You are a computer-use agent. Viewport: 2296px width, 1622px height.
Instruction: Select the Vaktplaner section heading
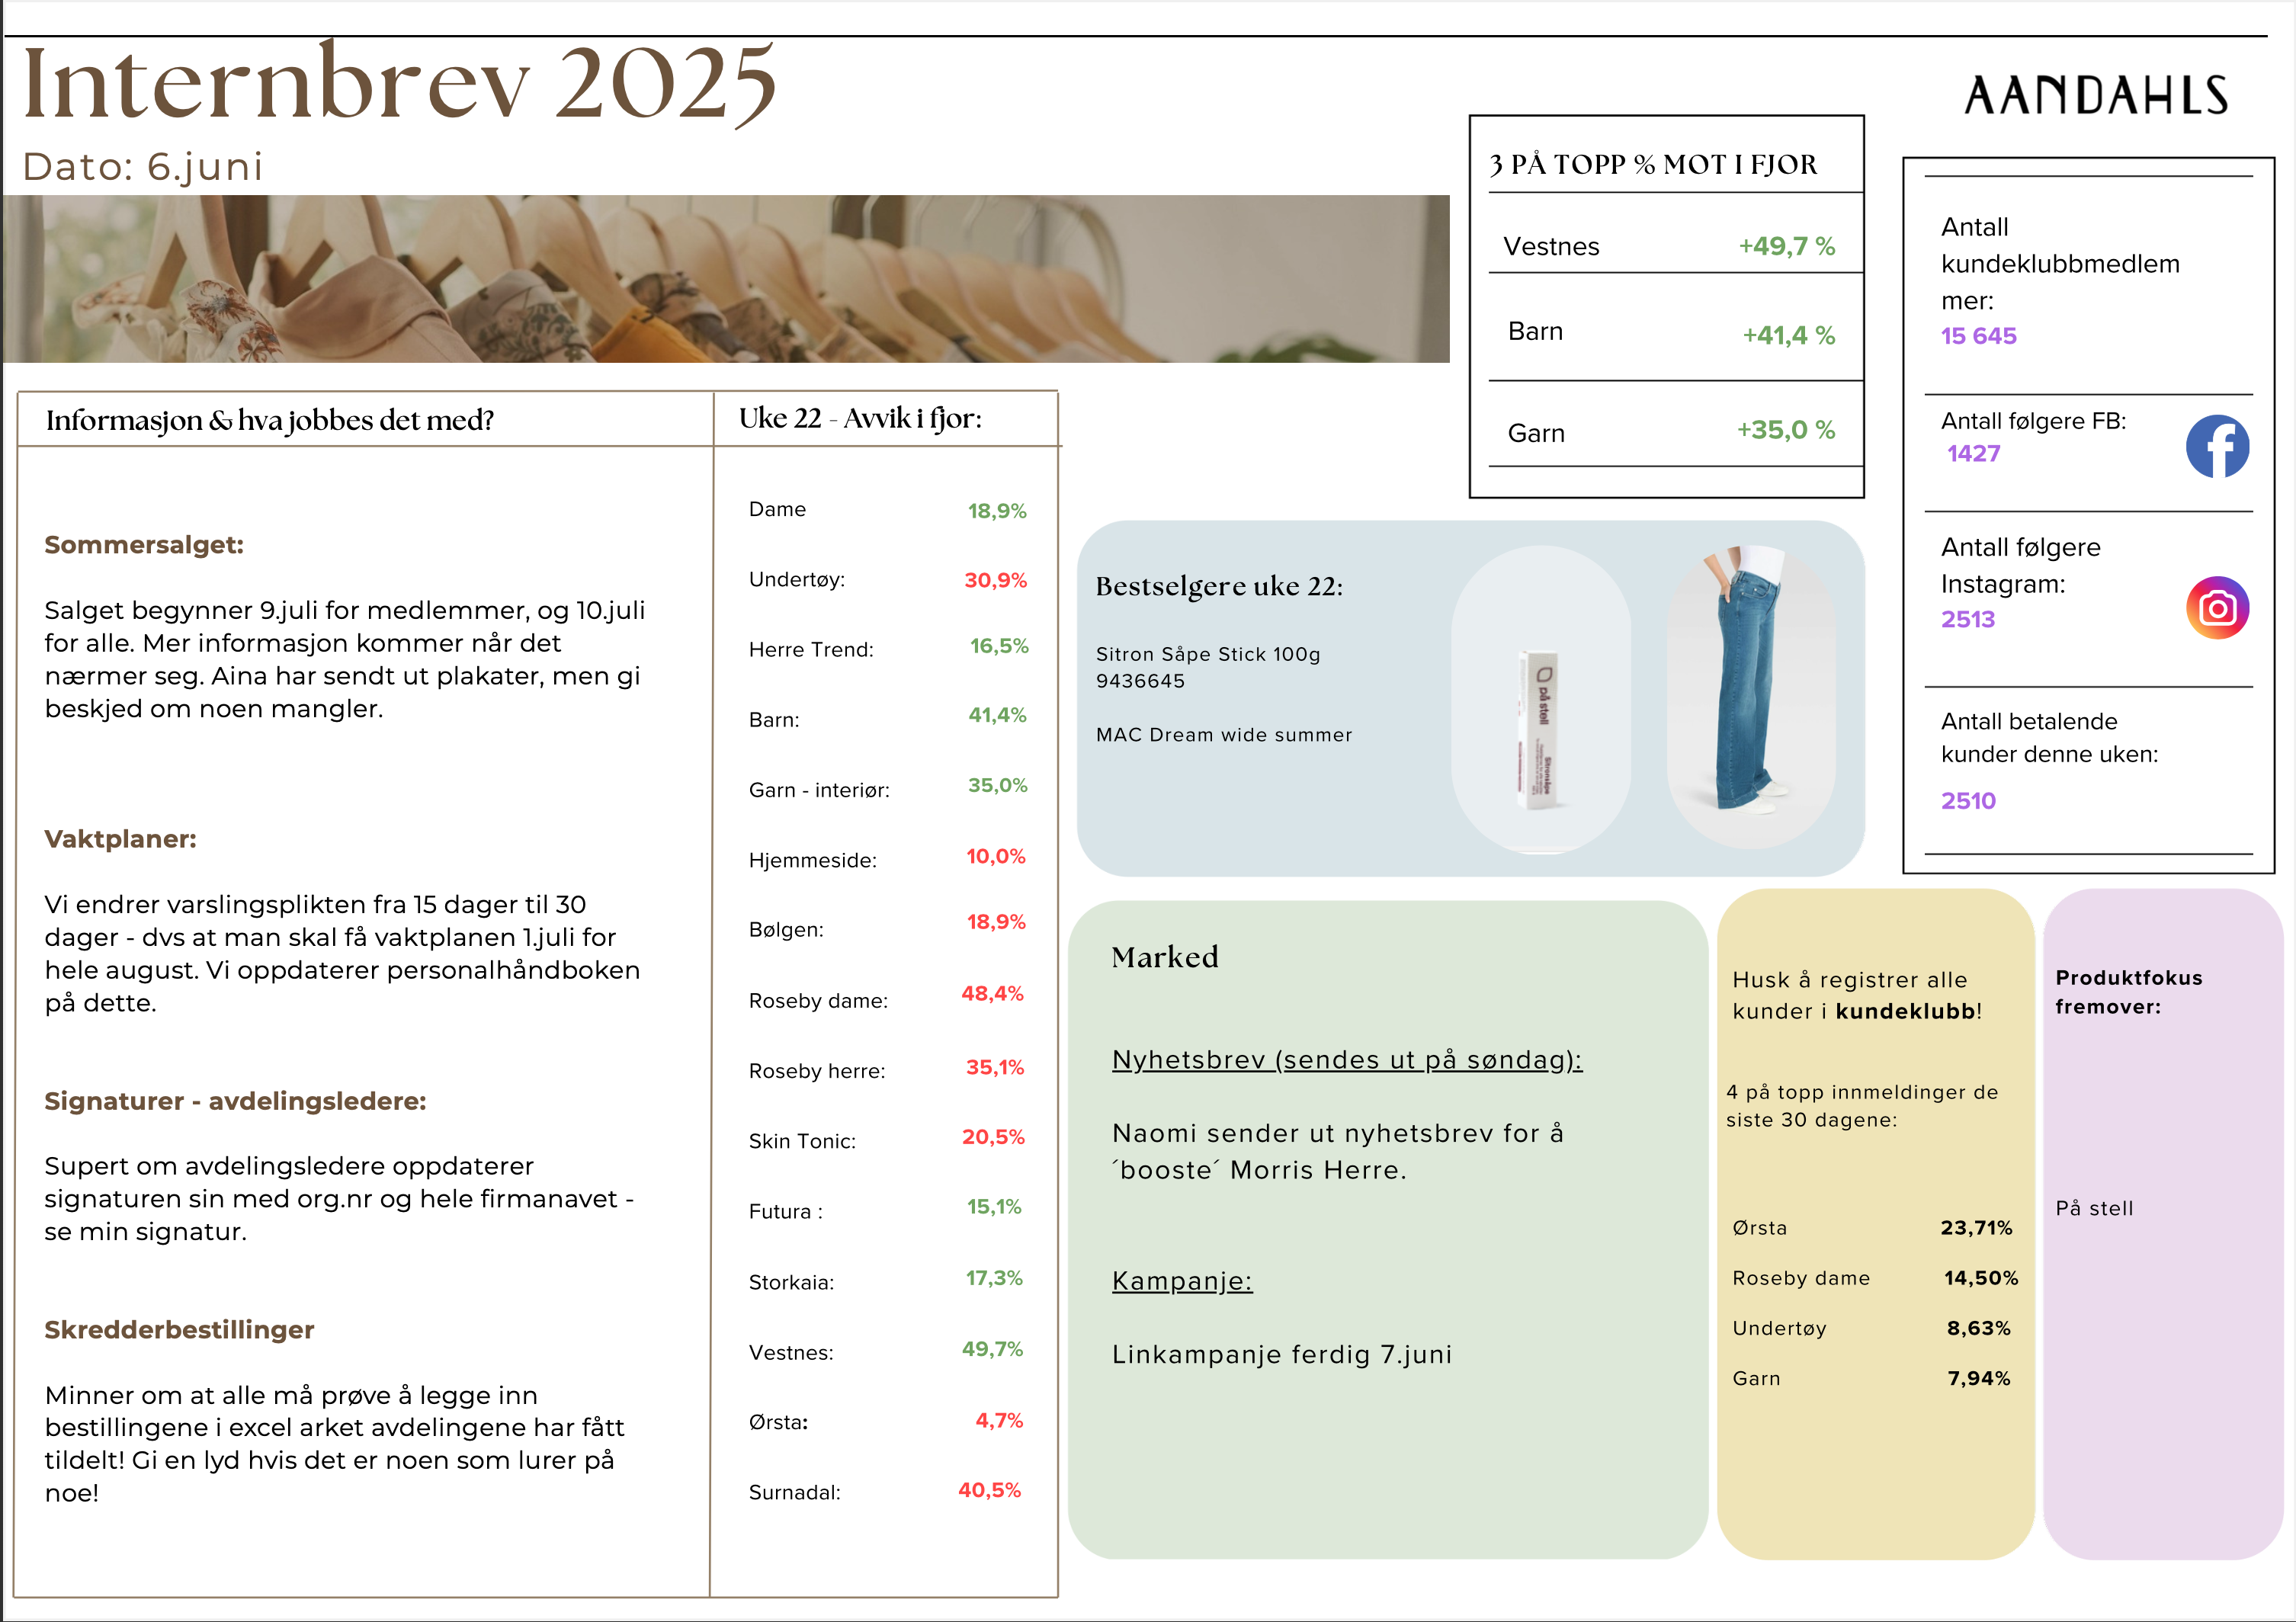click(120, 839)
